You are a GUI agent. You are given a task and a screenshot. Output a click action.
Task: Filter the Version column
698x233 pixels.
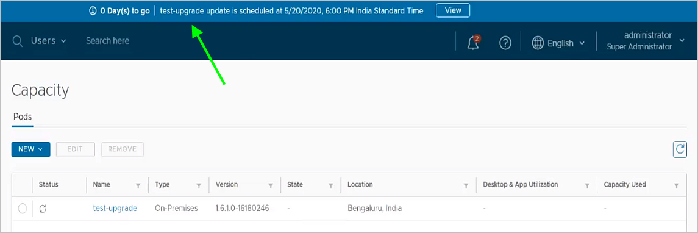tap(271, 185)
